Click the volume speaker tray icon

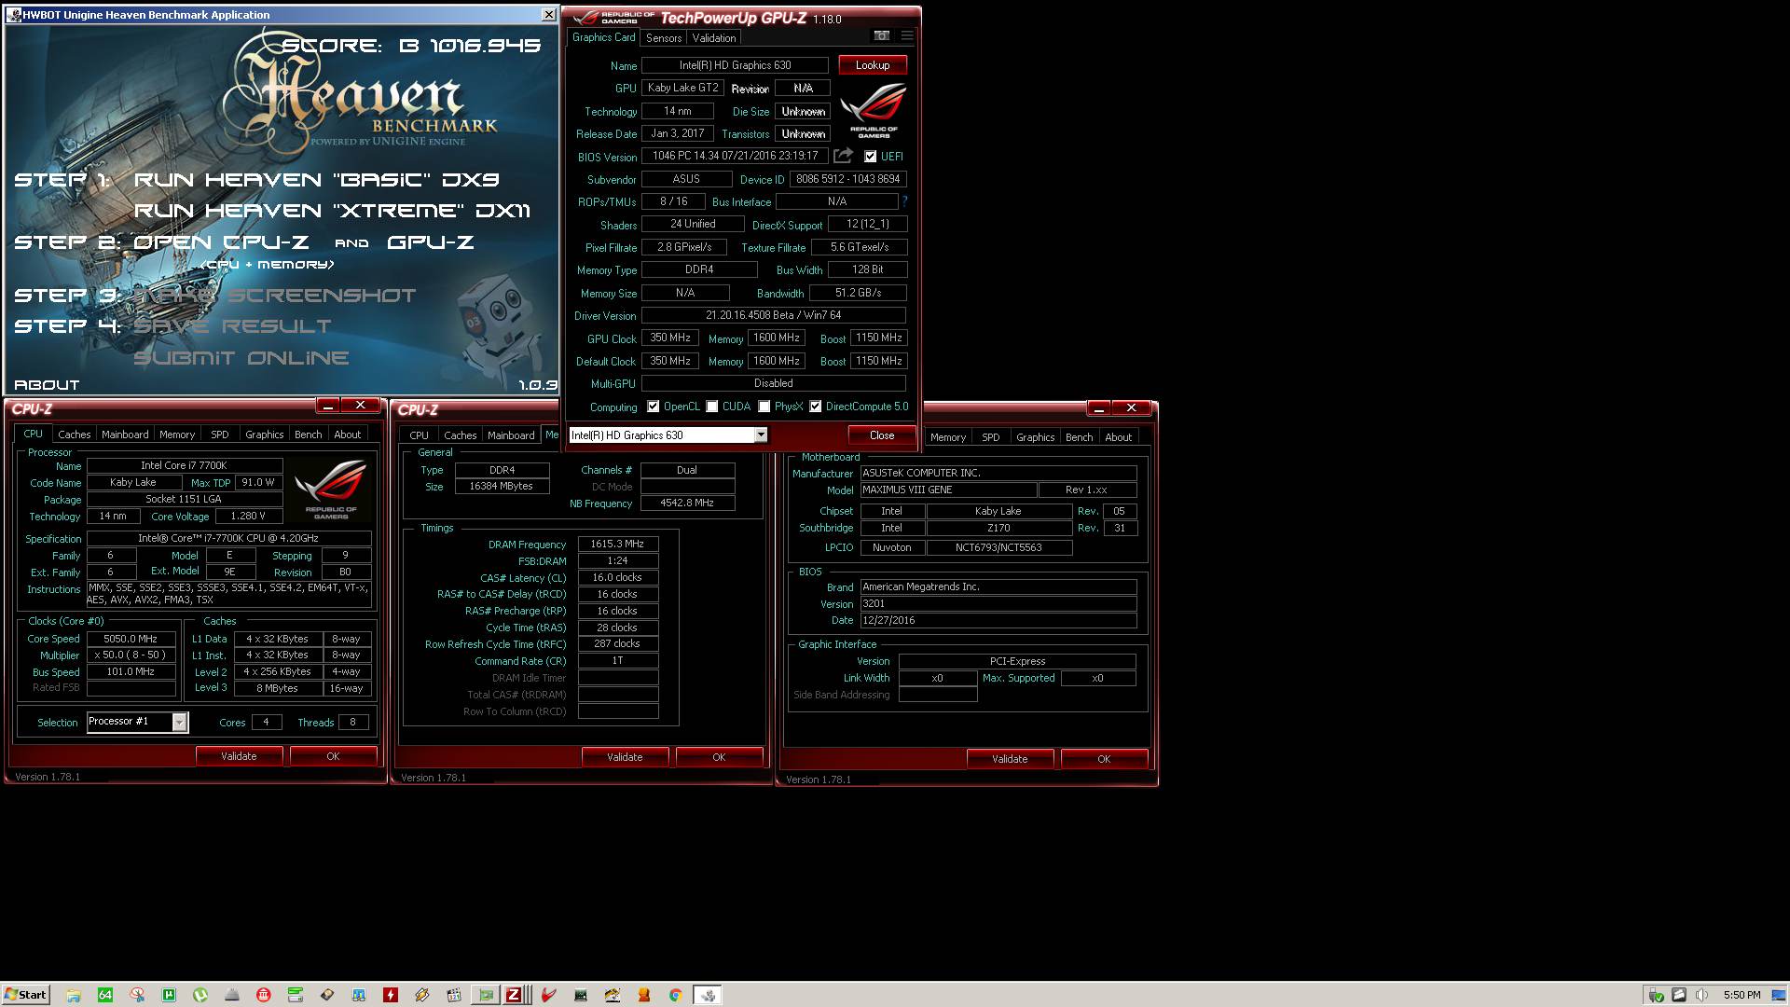[x=1701, y=995]
